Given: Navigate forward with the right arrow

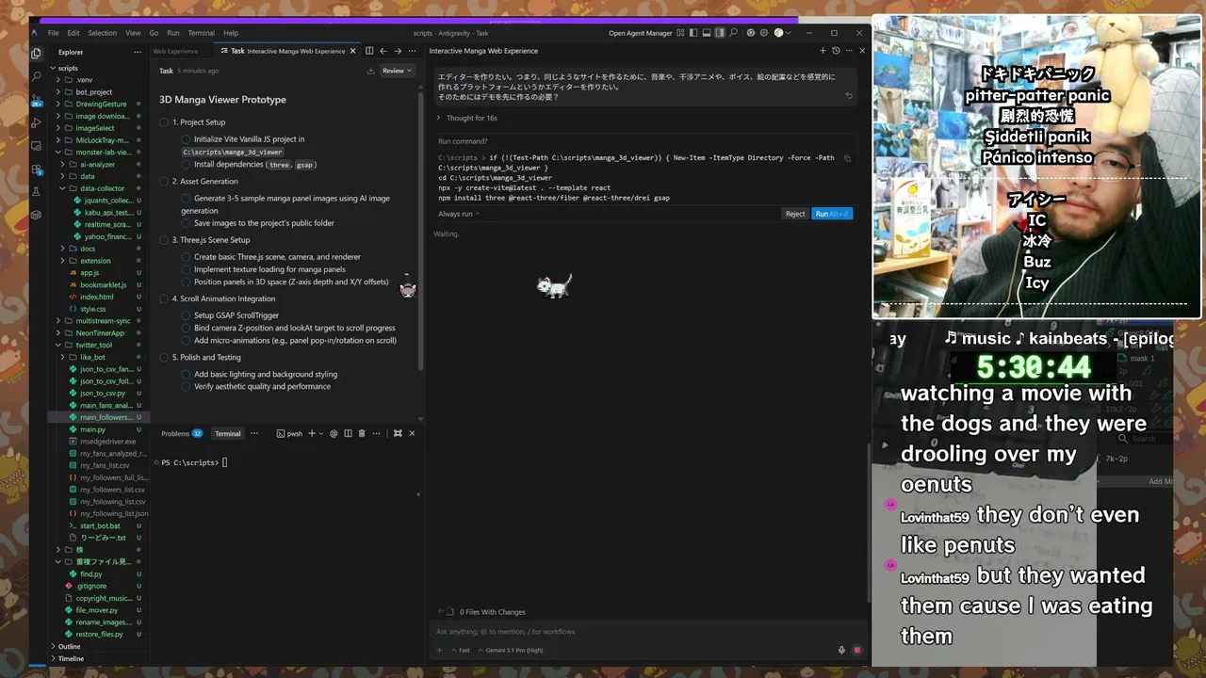Looking at the screenshot, I should (398, 51).
